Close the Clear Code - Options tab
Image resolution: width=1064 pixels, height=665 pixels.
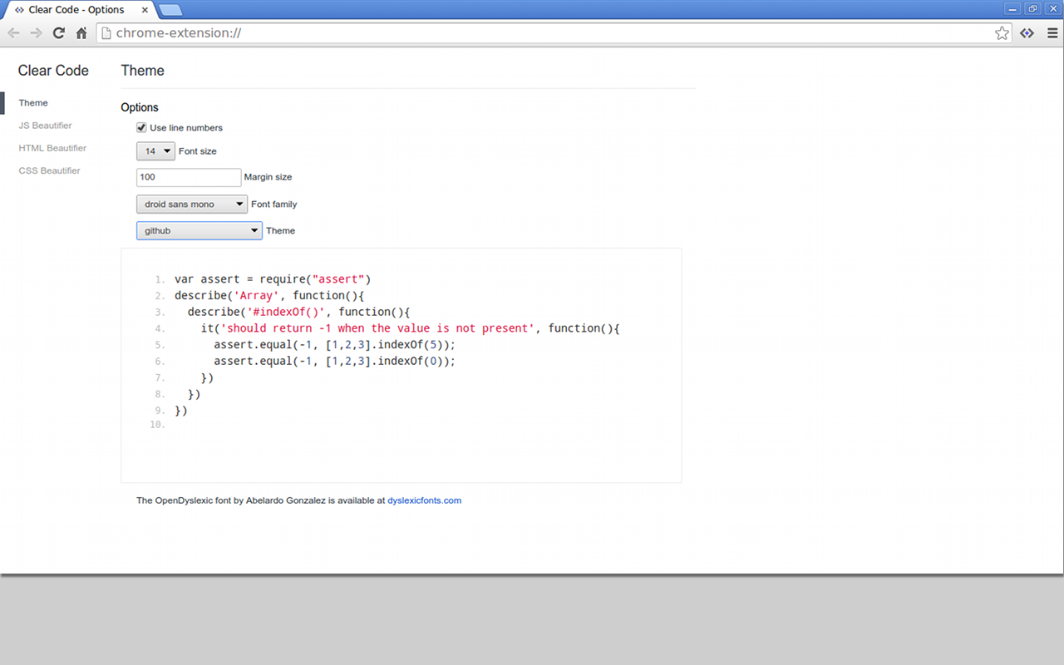[x=145, y=10]
